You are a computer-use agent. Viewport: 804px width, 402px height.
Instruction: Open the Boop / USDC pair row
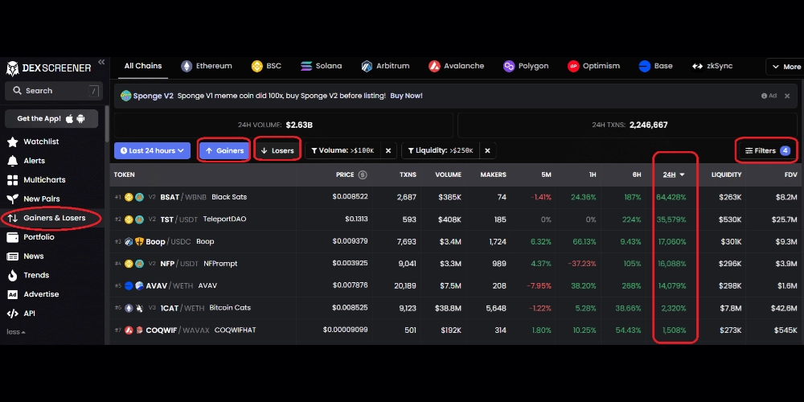[x=457, y=241]
